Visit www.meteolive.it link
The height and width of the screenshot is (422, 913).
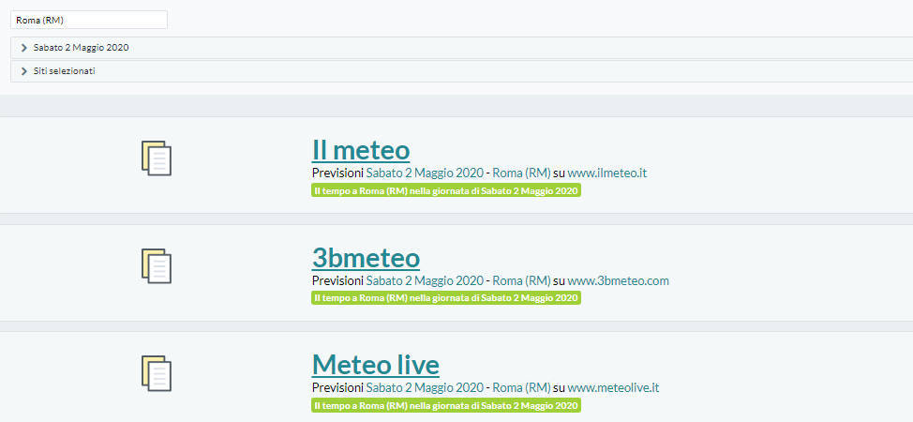click(x=613, y=387)
